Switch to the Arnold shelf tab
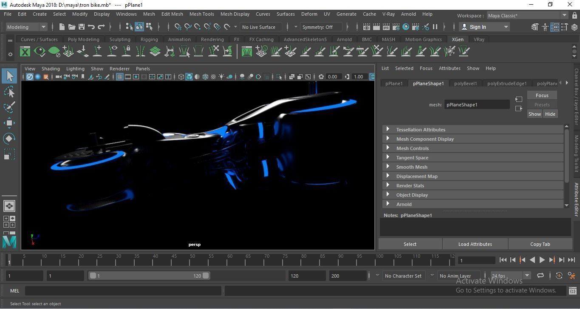The width and height of the screenshot is (580, 309). point(344,39)
